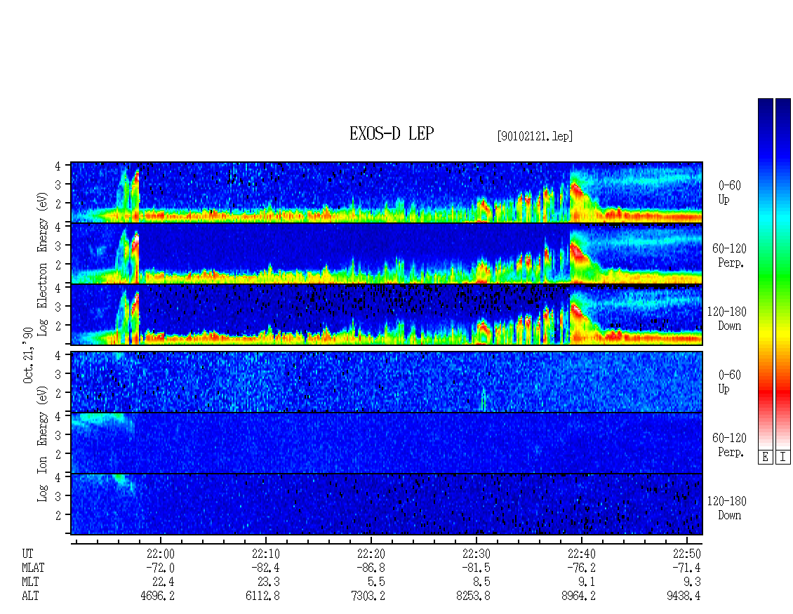Click the Log Electron Energy (eV) axis label
This screenshot has width=793, height=614.
click(42, 264)
